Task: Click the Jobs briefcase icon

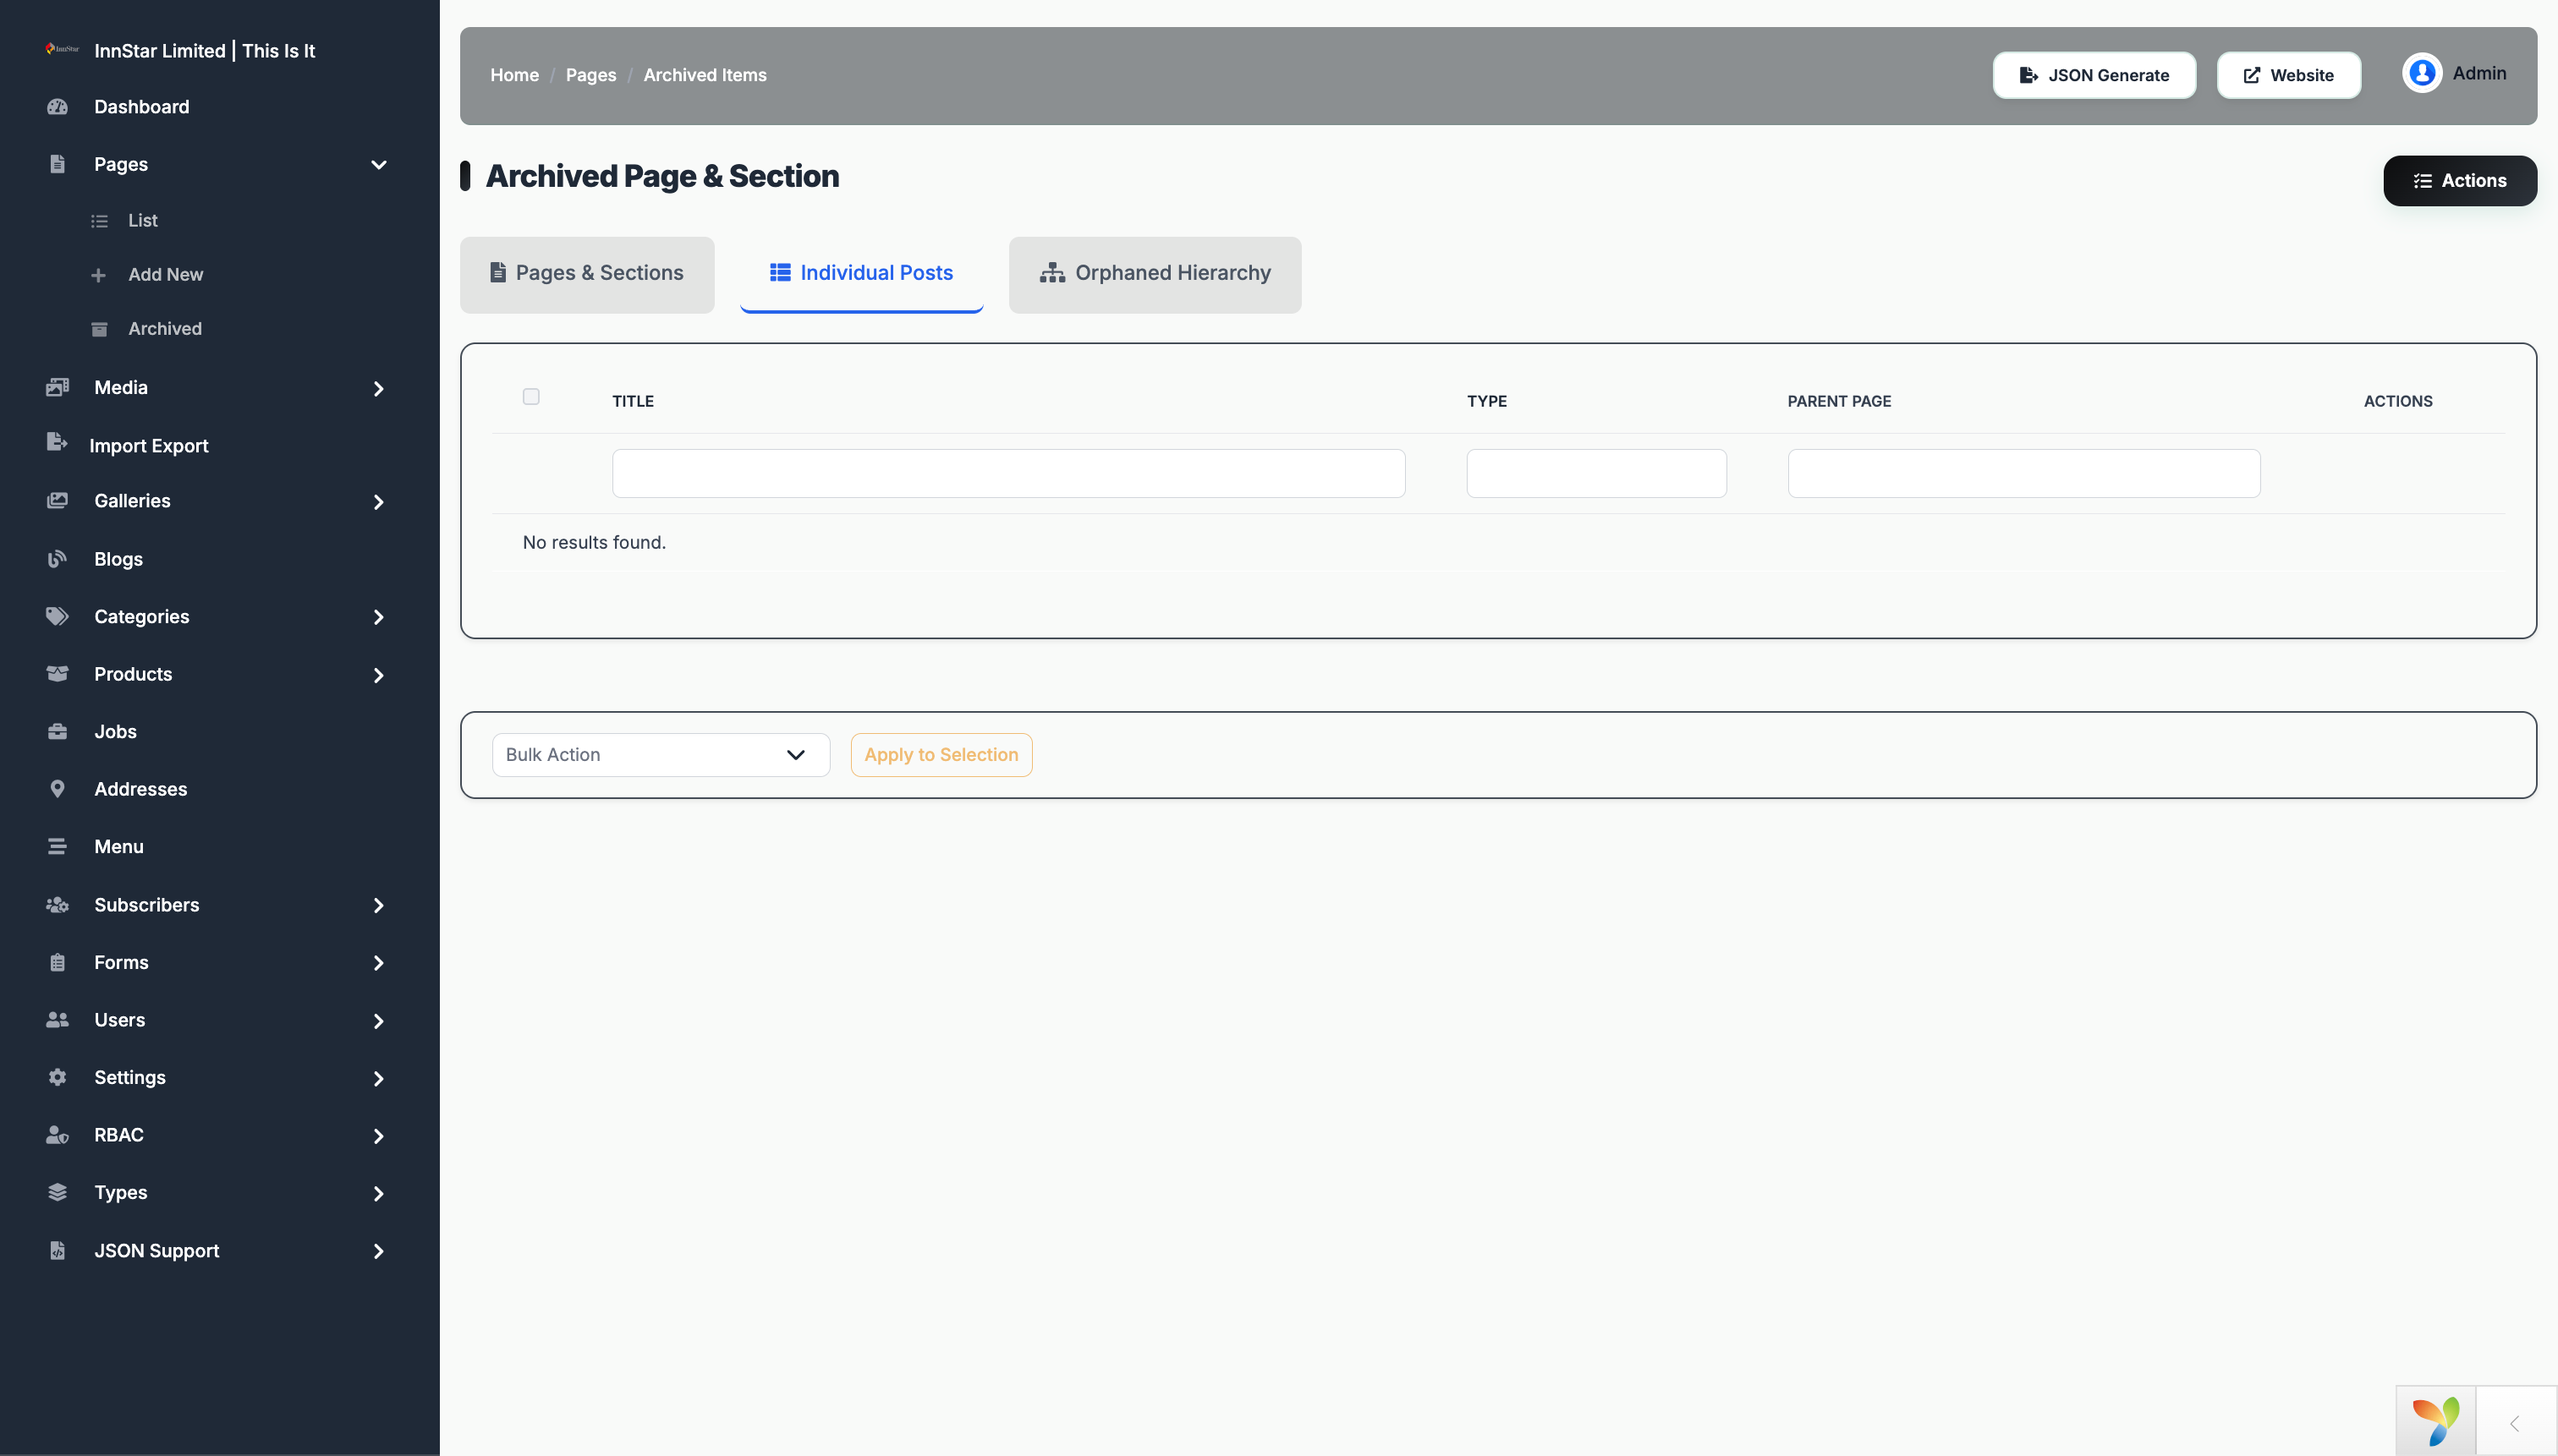Action: [x=57, y=731]
